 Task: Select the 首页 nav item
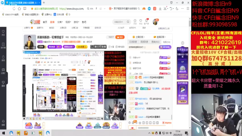click(45, 22)
